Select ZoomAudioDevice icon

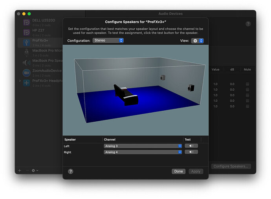click(x=26, y=73)
